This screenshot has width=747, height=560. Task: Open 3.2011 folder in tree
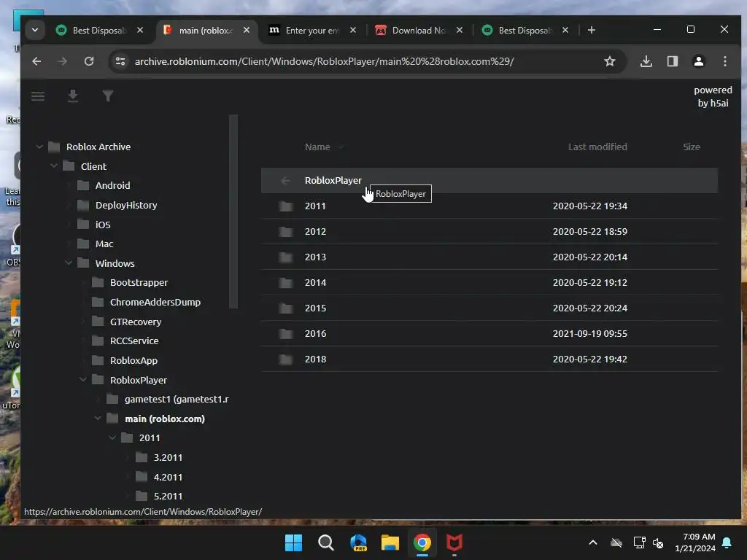pos(168,457)
